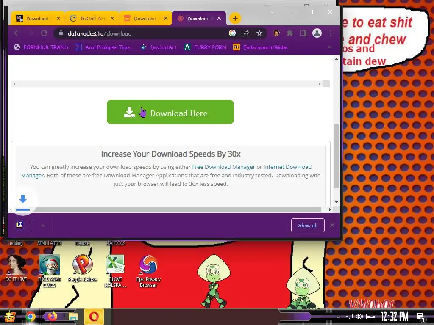Screen dimensions: 434x325
Task: Click right arrow of the upper horizontal scrollbar
Action: click(320, 84)
